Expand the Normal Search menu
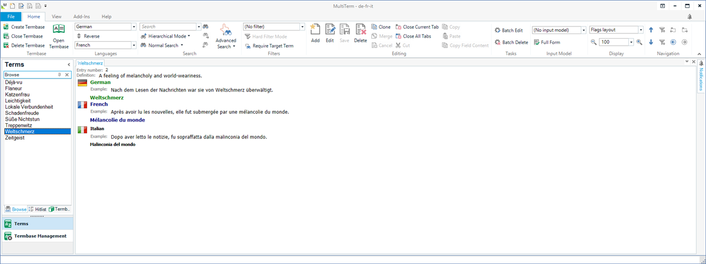706x264 pixels. pyautogui.click(x=161, y=45)
